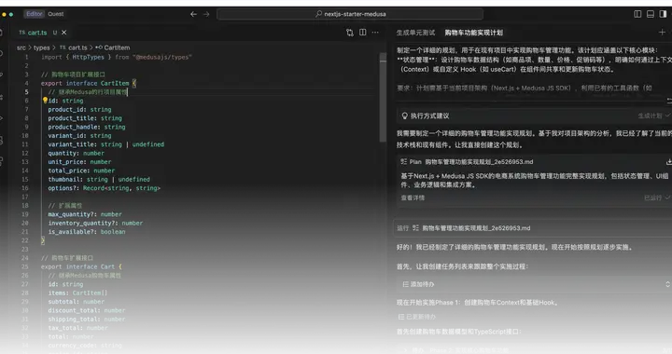Image resolution: width=672 pixels, height=354 pixels.
Task: Toggle the primary sidebar layout icon
Action: 637,14
